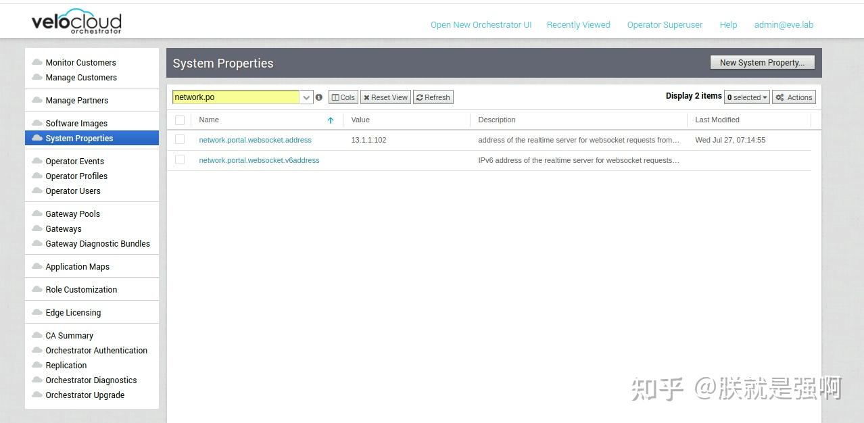Click the Refresh icon to reload properties
This screenshot has width=864, height=423.
(433, 97)
